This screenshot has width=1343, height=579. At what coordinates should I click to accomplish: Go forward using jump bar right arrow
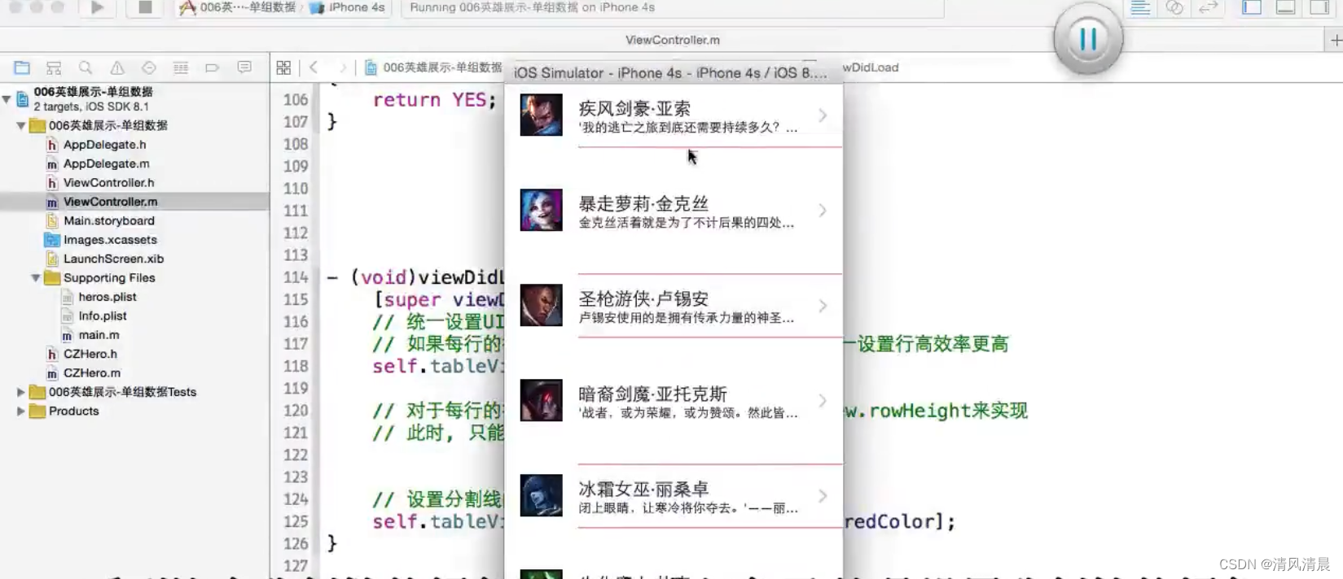pyautogui.click(x=343, y=67)
